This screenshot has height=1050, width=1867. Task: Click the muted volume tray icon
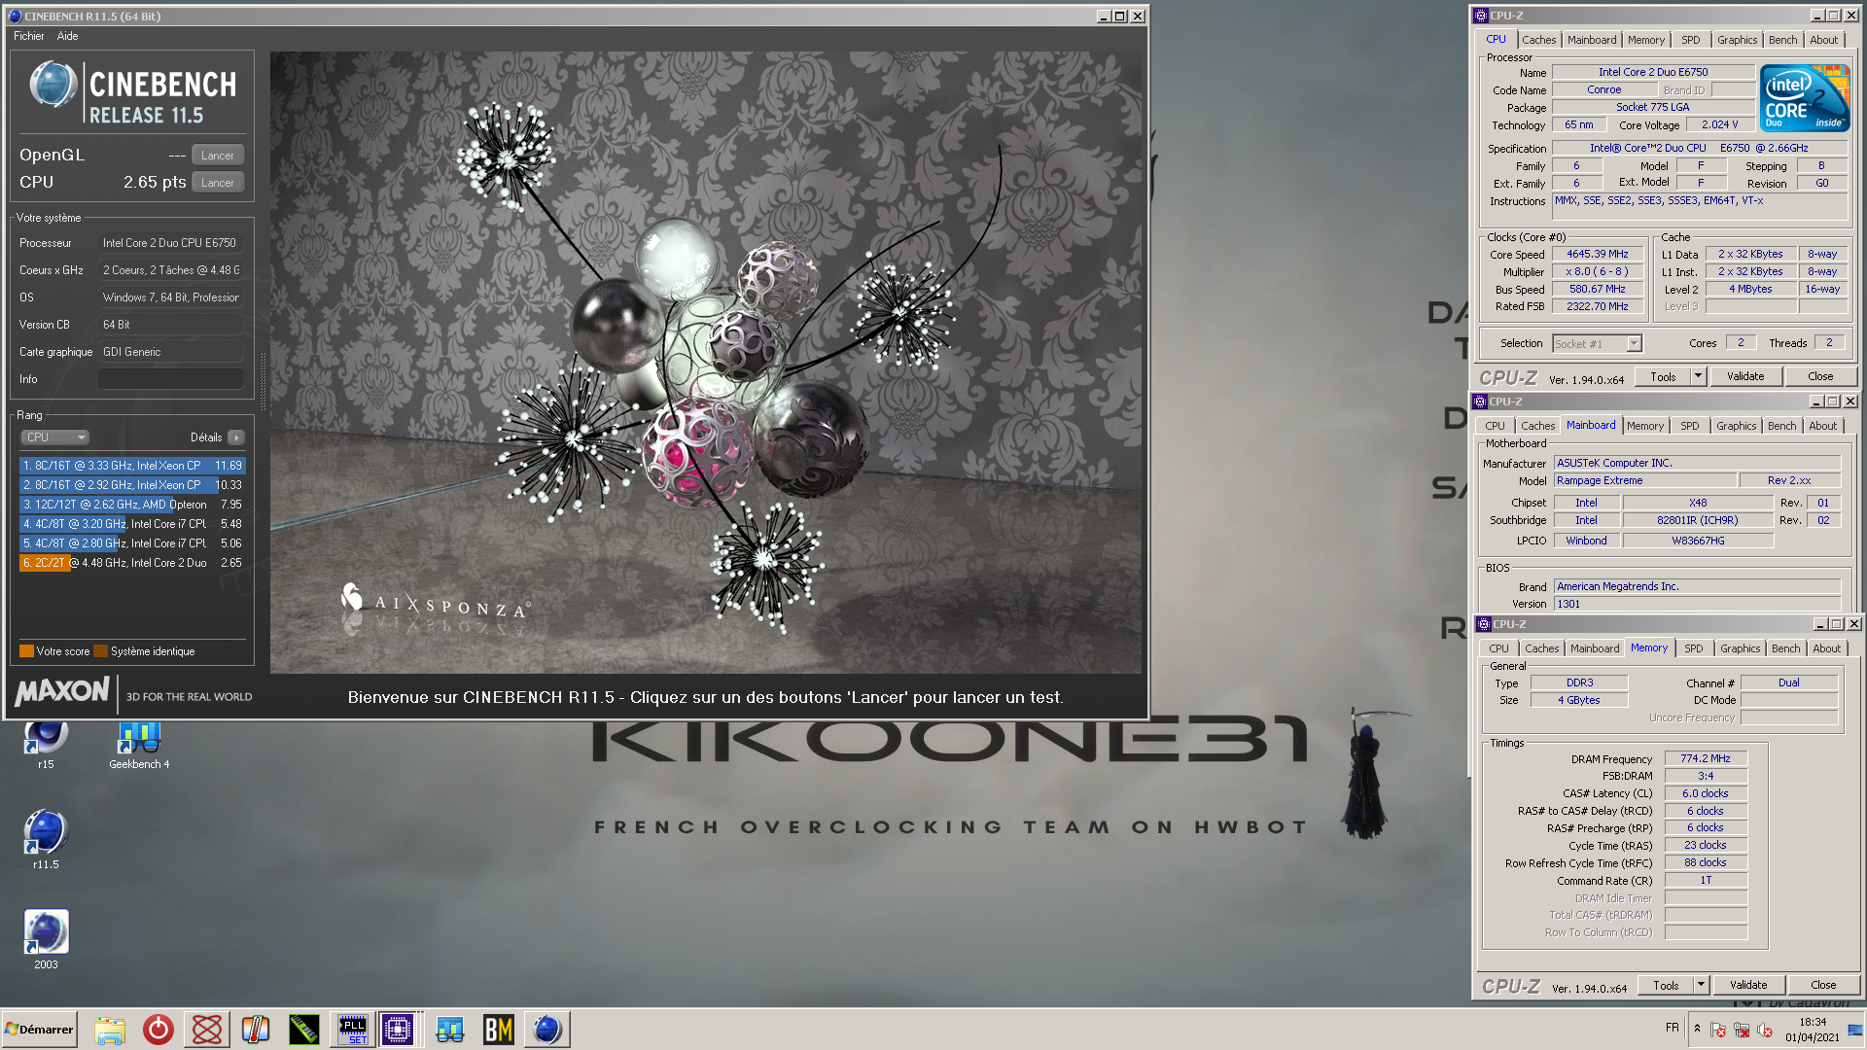[x=1765, y=1030]
